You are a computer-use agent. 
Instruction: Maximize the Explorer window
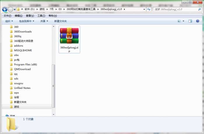click(x=190, y=2)
